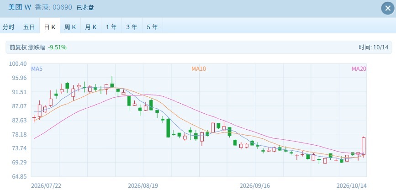Click the 95.96 price axis label
396x190 pixels.
[x=20, y=78]
